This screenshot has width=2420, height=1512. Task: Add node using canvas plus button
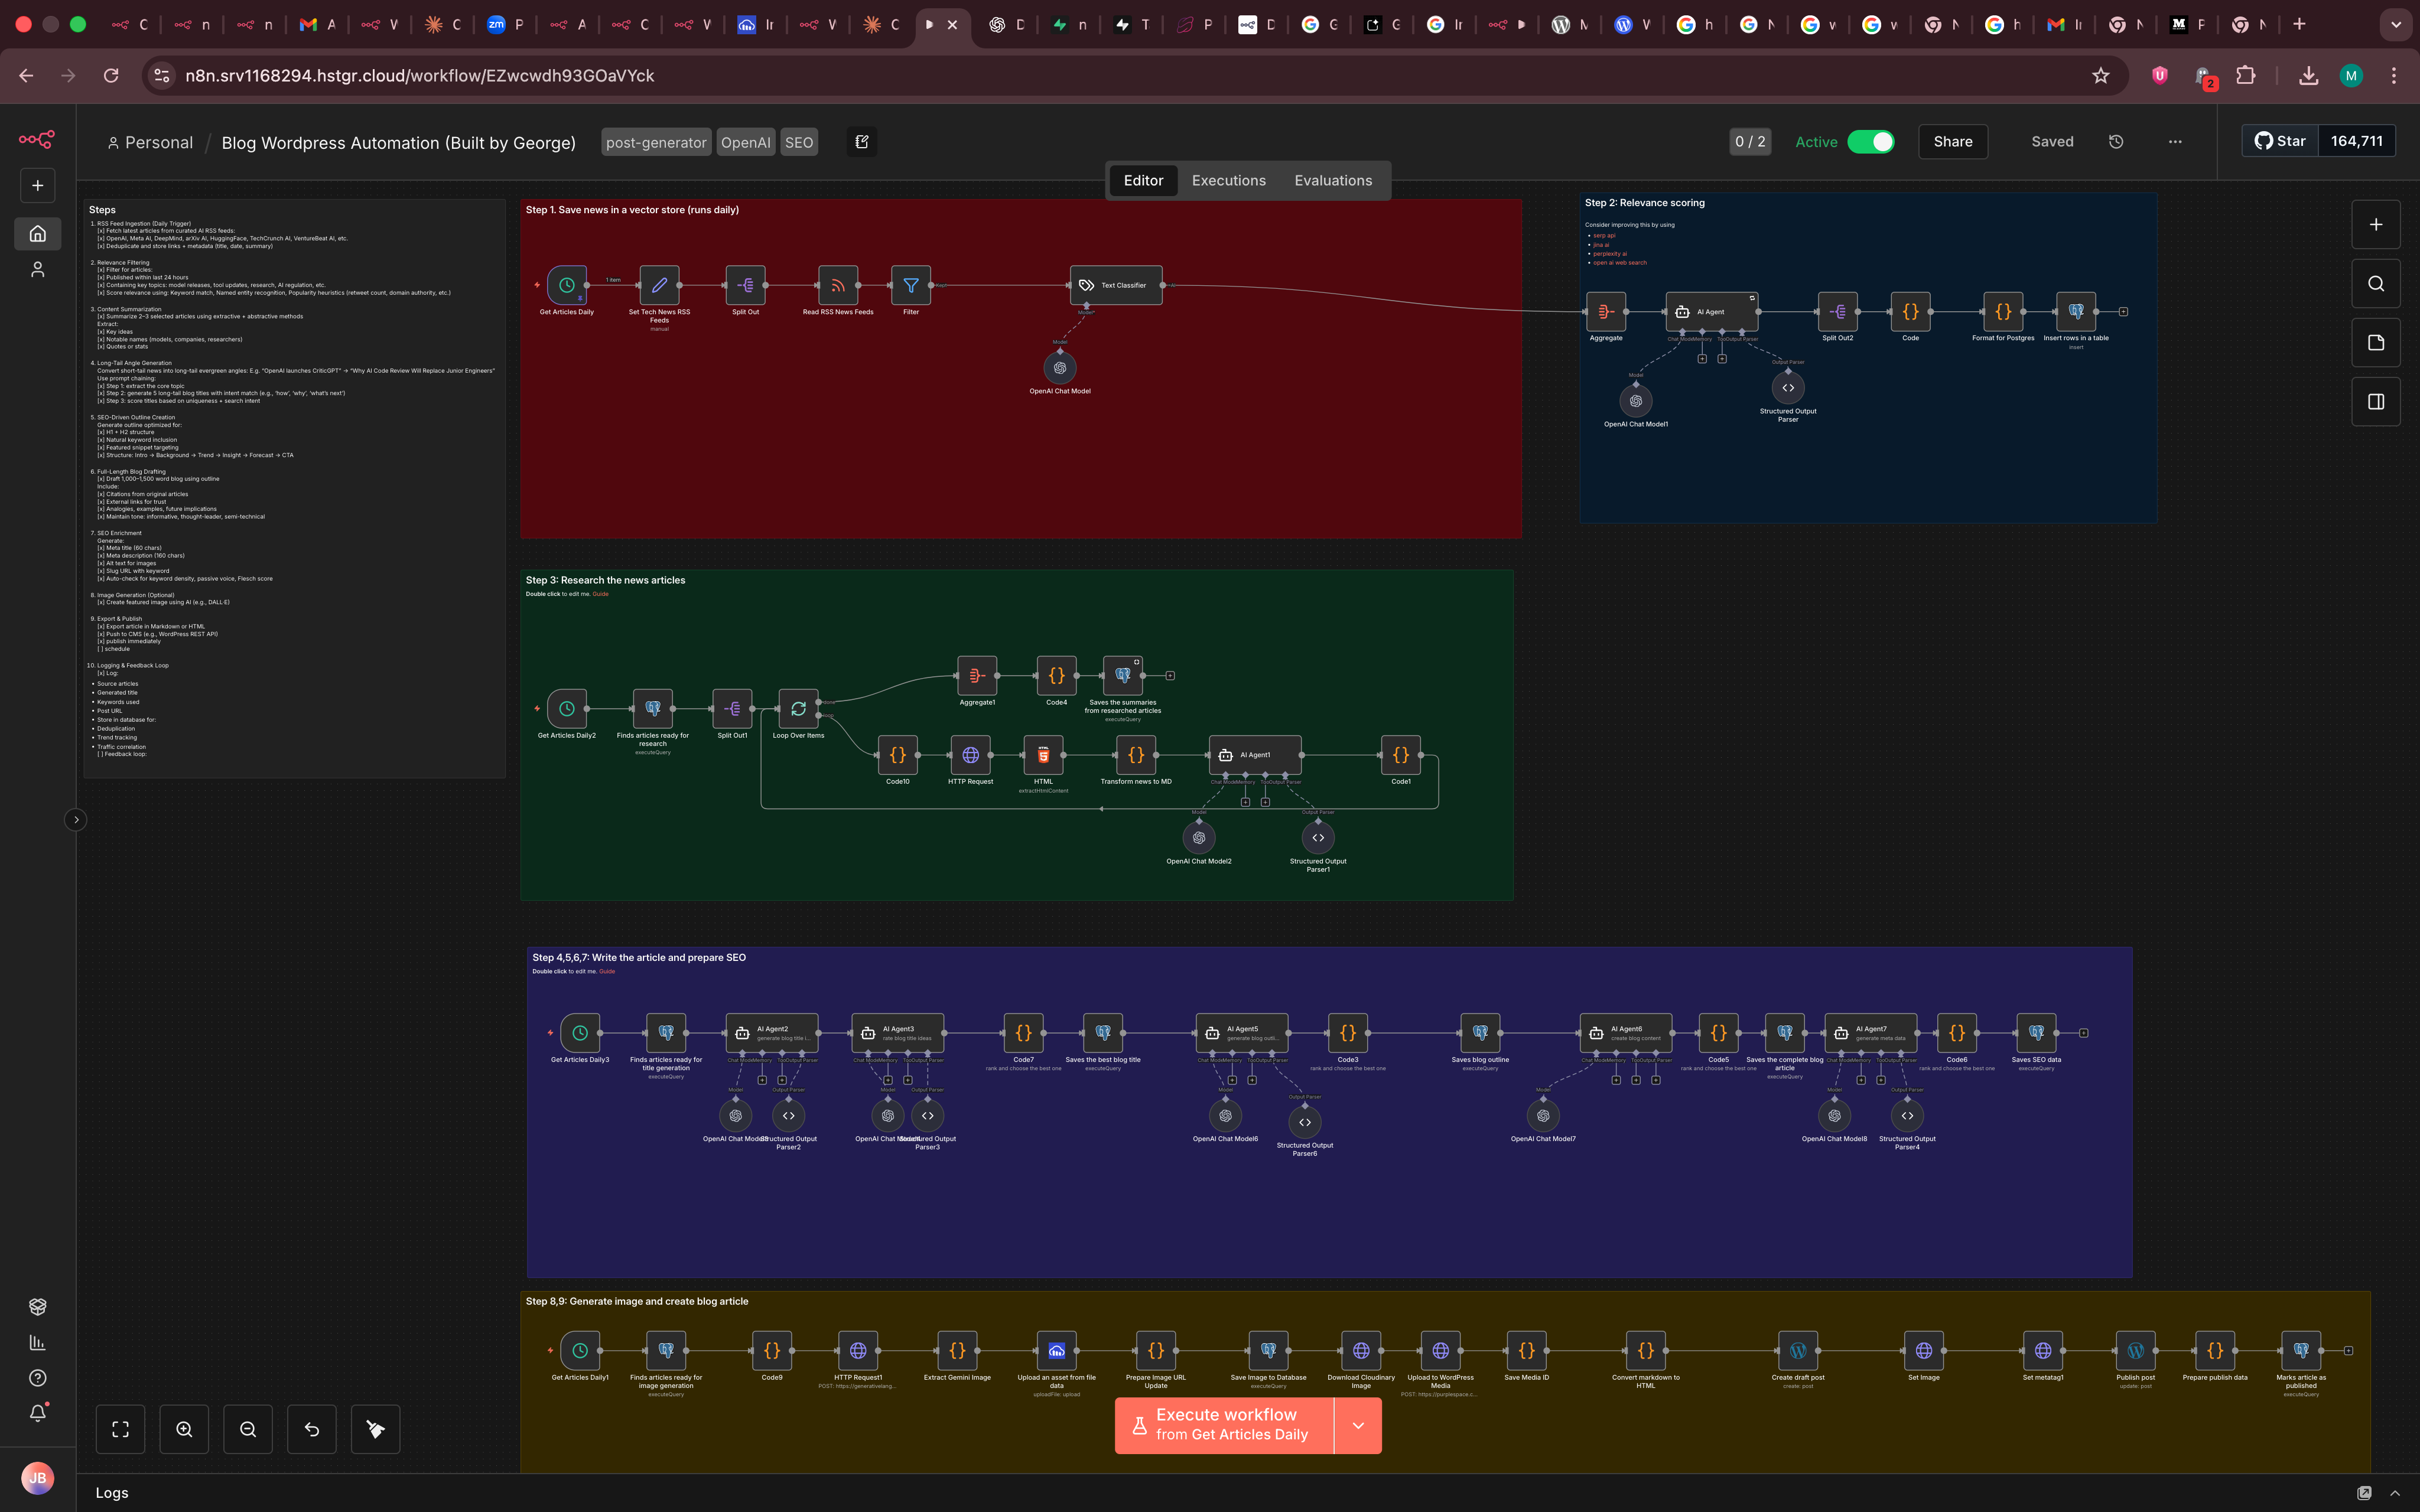pos(2376,225)
